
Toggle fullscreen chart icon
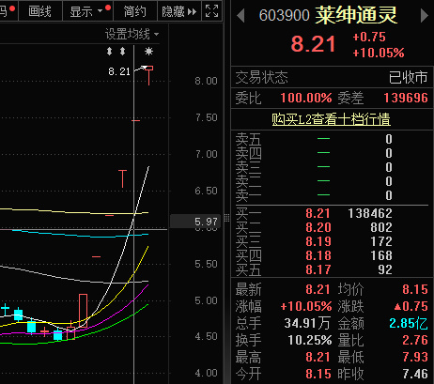tap(211, 11)
